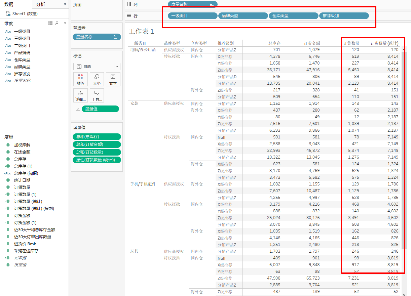Click the 电脑/办公用品 row header

[x=143, y=50]
